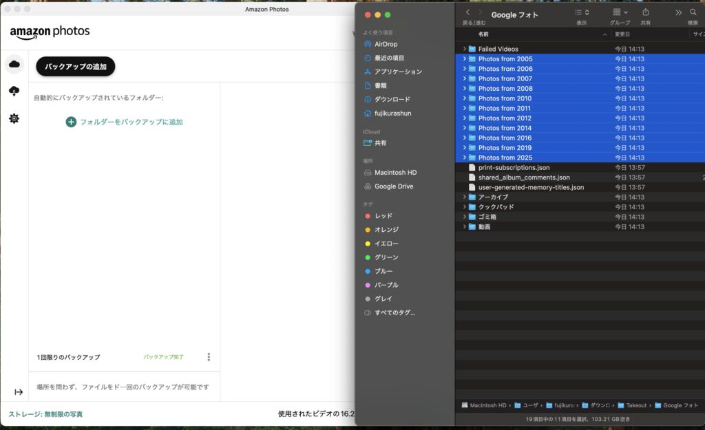Select the レッド tag in Finder sidebar
This screenshot has width=705, height=430.
coord(383,216)
